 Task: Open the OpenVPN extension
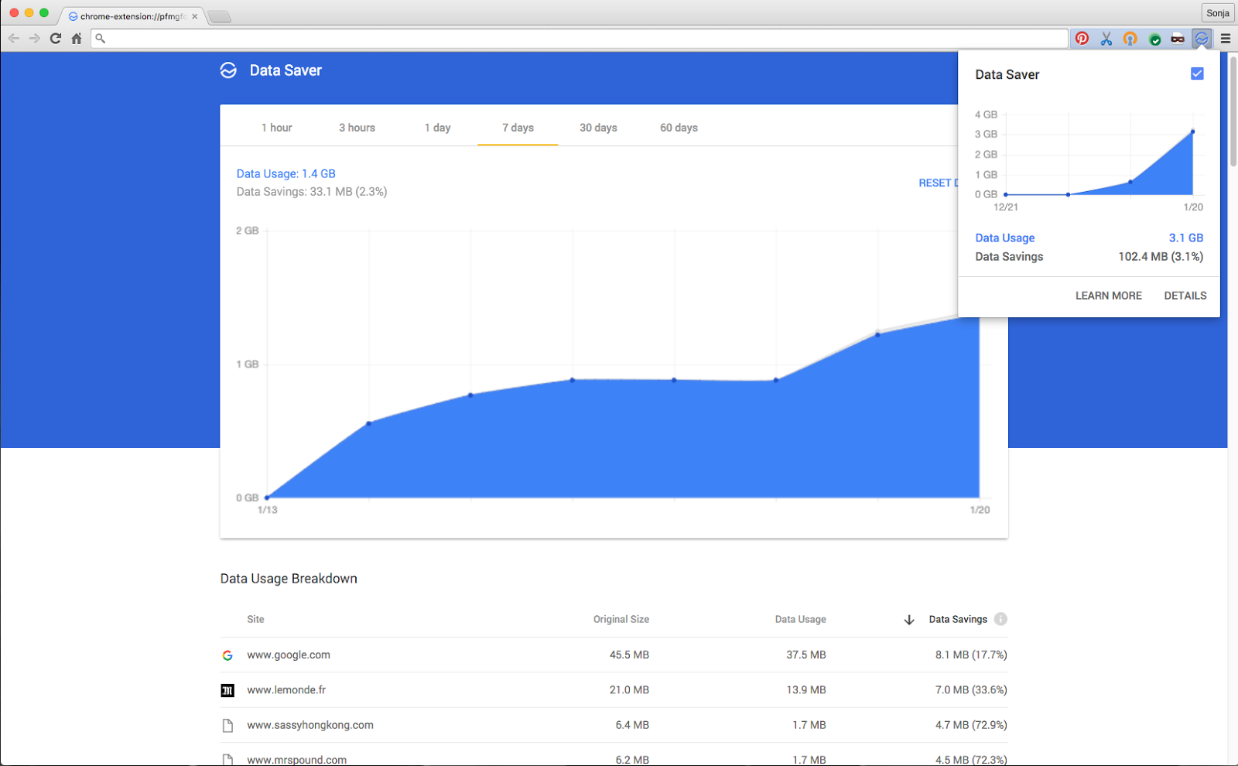pos(1130,38)
